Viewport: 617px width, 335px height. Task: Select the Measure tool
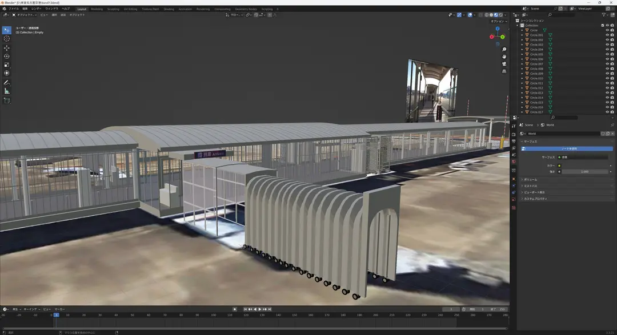pyautogui.click(x=7, y=91)
